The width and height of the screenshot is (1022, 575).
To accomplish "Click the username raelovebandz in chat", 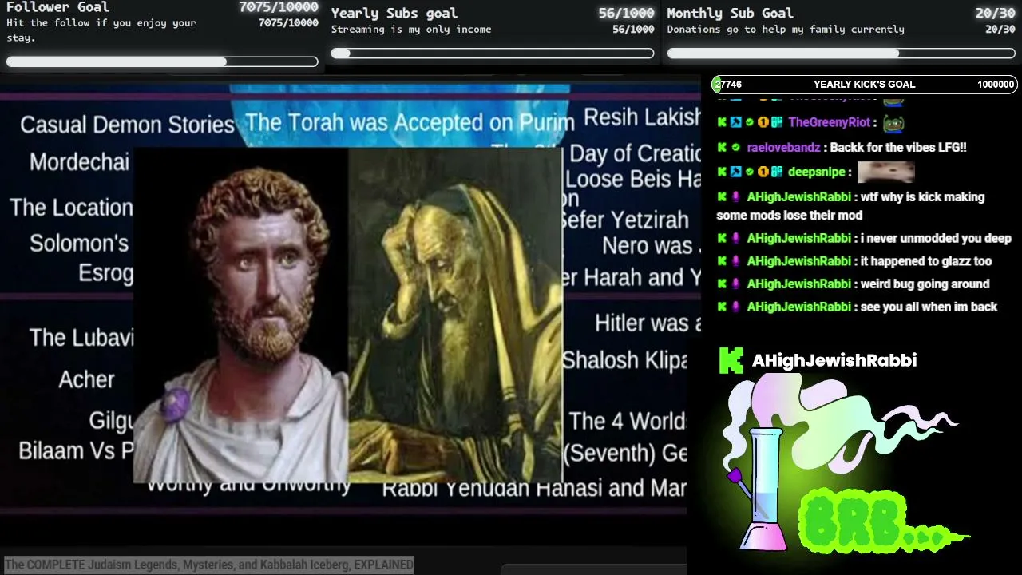I will coord(783,148).
